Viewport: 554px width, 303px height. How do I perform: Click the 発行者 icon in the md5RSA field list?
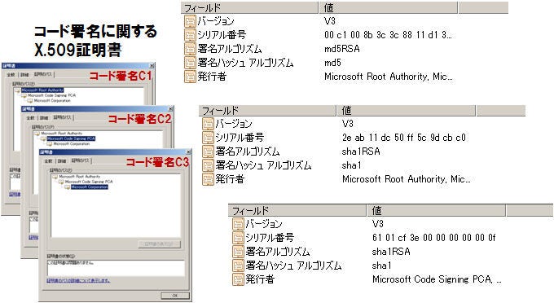point(190,77)
